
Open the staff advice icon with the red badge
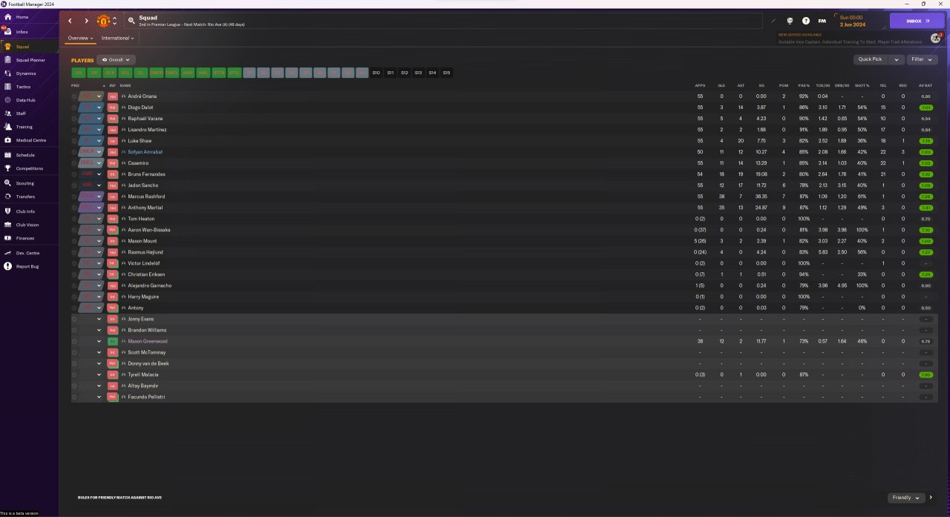point(936,38)
